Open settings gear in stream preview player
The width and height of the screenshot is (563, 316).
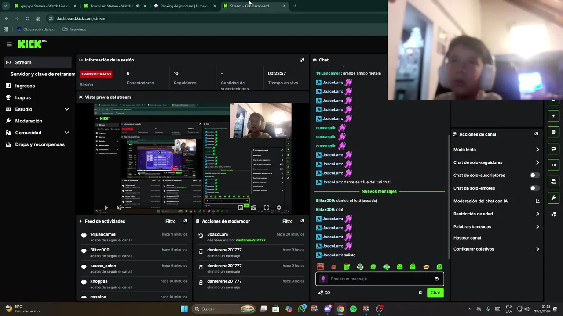click(x=279, y=208)
